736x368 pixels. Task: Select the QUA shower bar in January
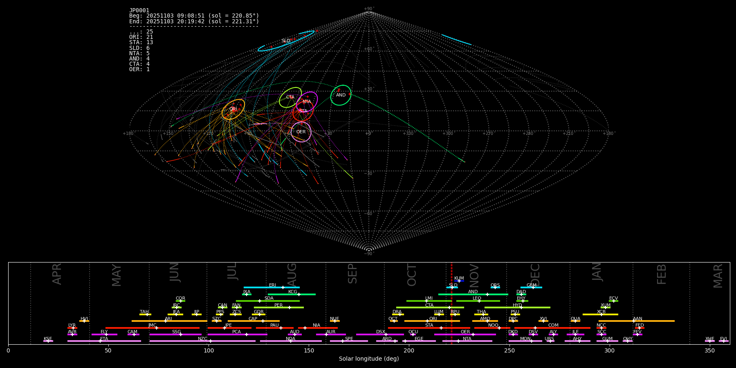pos(575,321)
